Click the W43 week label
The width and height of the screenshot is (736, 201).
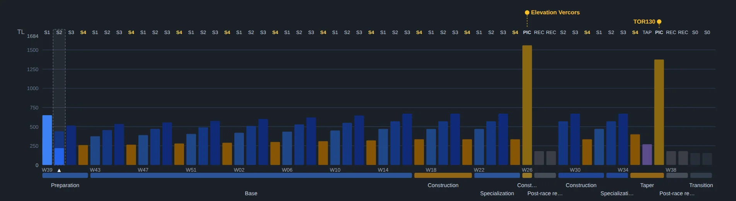coord(95,170)
